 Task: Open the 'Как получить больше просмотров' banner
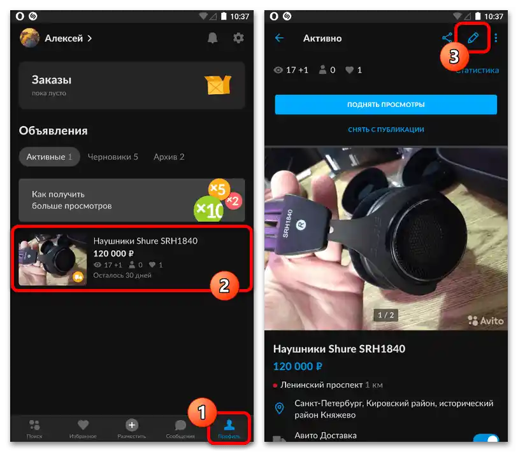(x=132, y=200)
